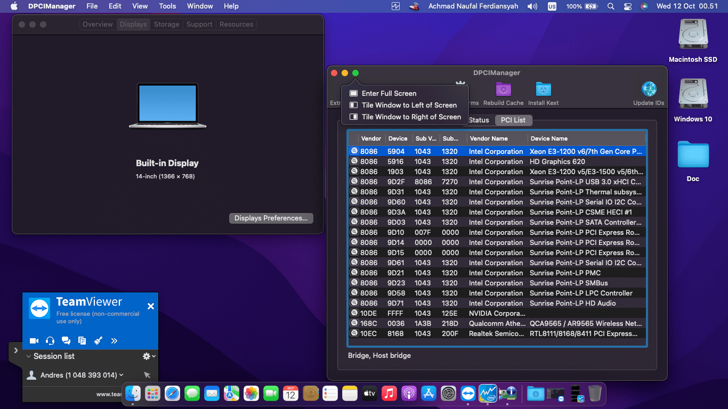728x409 pixels.
Task: Click the Update IDs globe icon
Action: pyautogui.click(x=649, y=89)
